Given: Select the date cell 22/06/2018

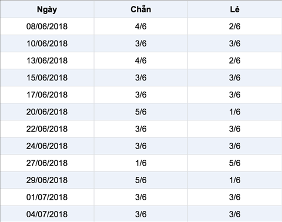Looking at the screenshot, I should [47, 129].
